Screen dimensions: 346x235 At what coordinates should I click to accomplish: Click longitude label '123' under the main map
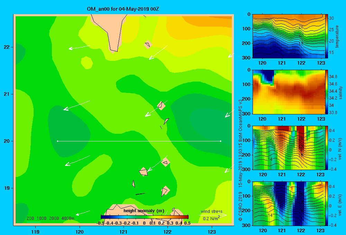[212, 232]
